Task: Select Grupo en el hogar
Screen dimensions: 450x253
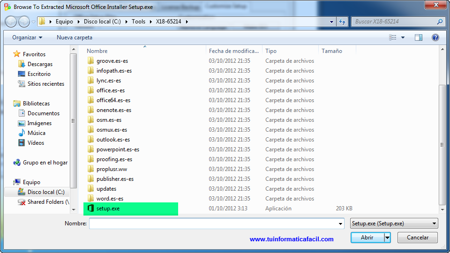Action: pyautogui.click(x=45, y=163)
